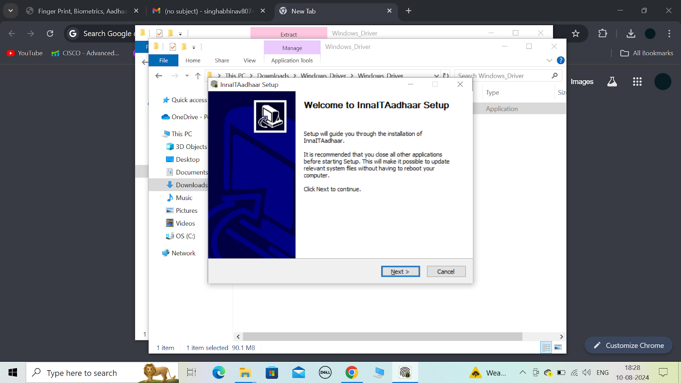681x383 pixels.
Task: Switch to Finger Print Biometrics tab
Action: tap(82, 11)
